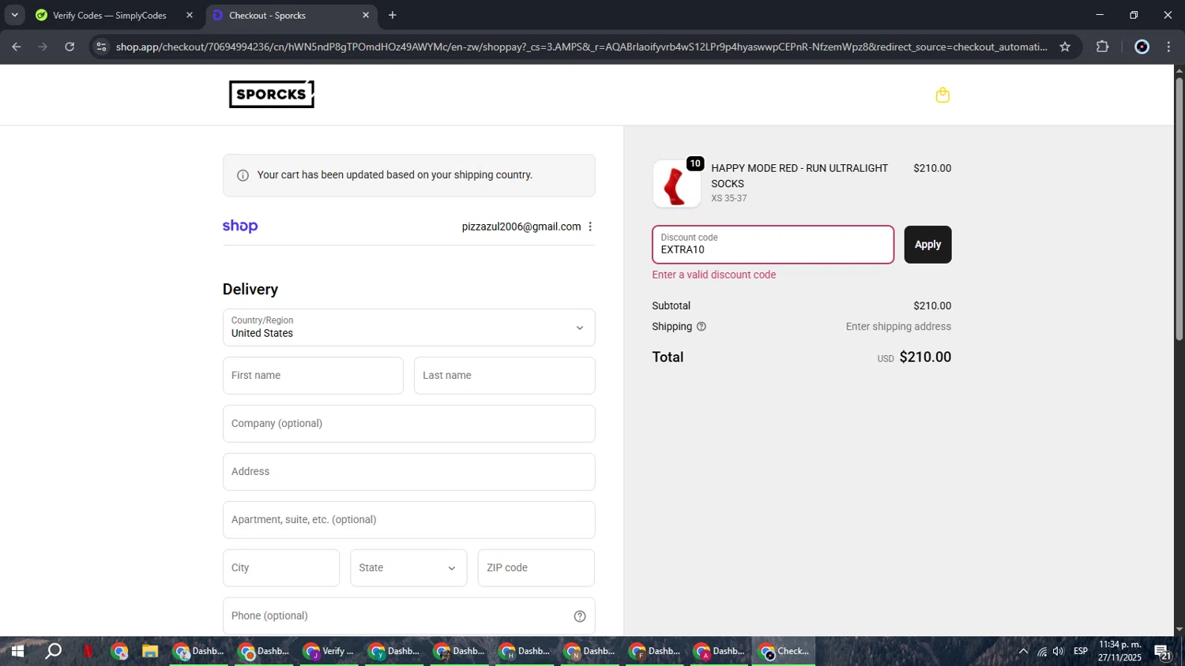Open the State dropdown

pos(408,568)
